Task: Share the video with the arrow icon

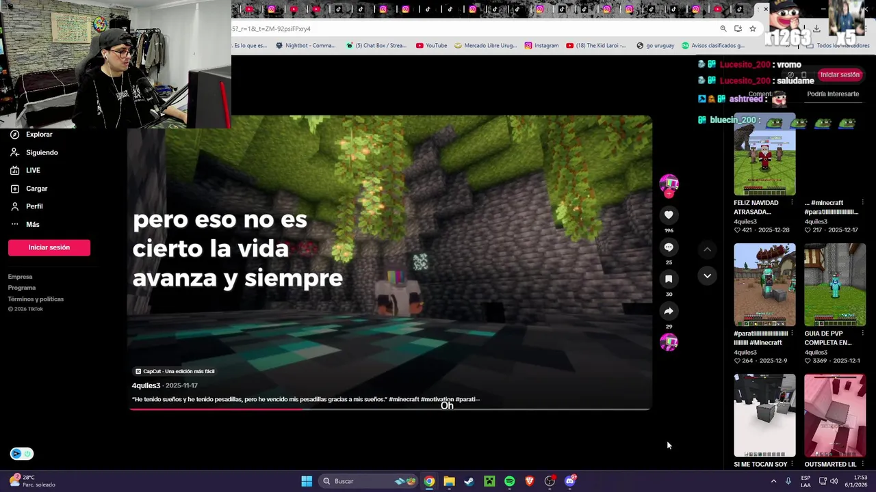Action: [x=669, y=311]
